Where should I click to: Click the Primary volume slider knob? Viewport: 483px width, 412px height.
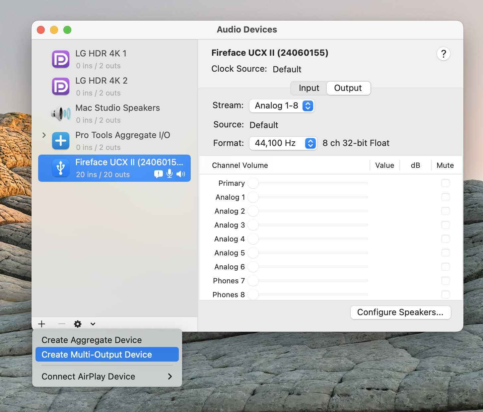point(253,183)
